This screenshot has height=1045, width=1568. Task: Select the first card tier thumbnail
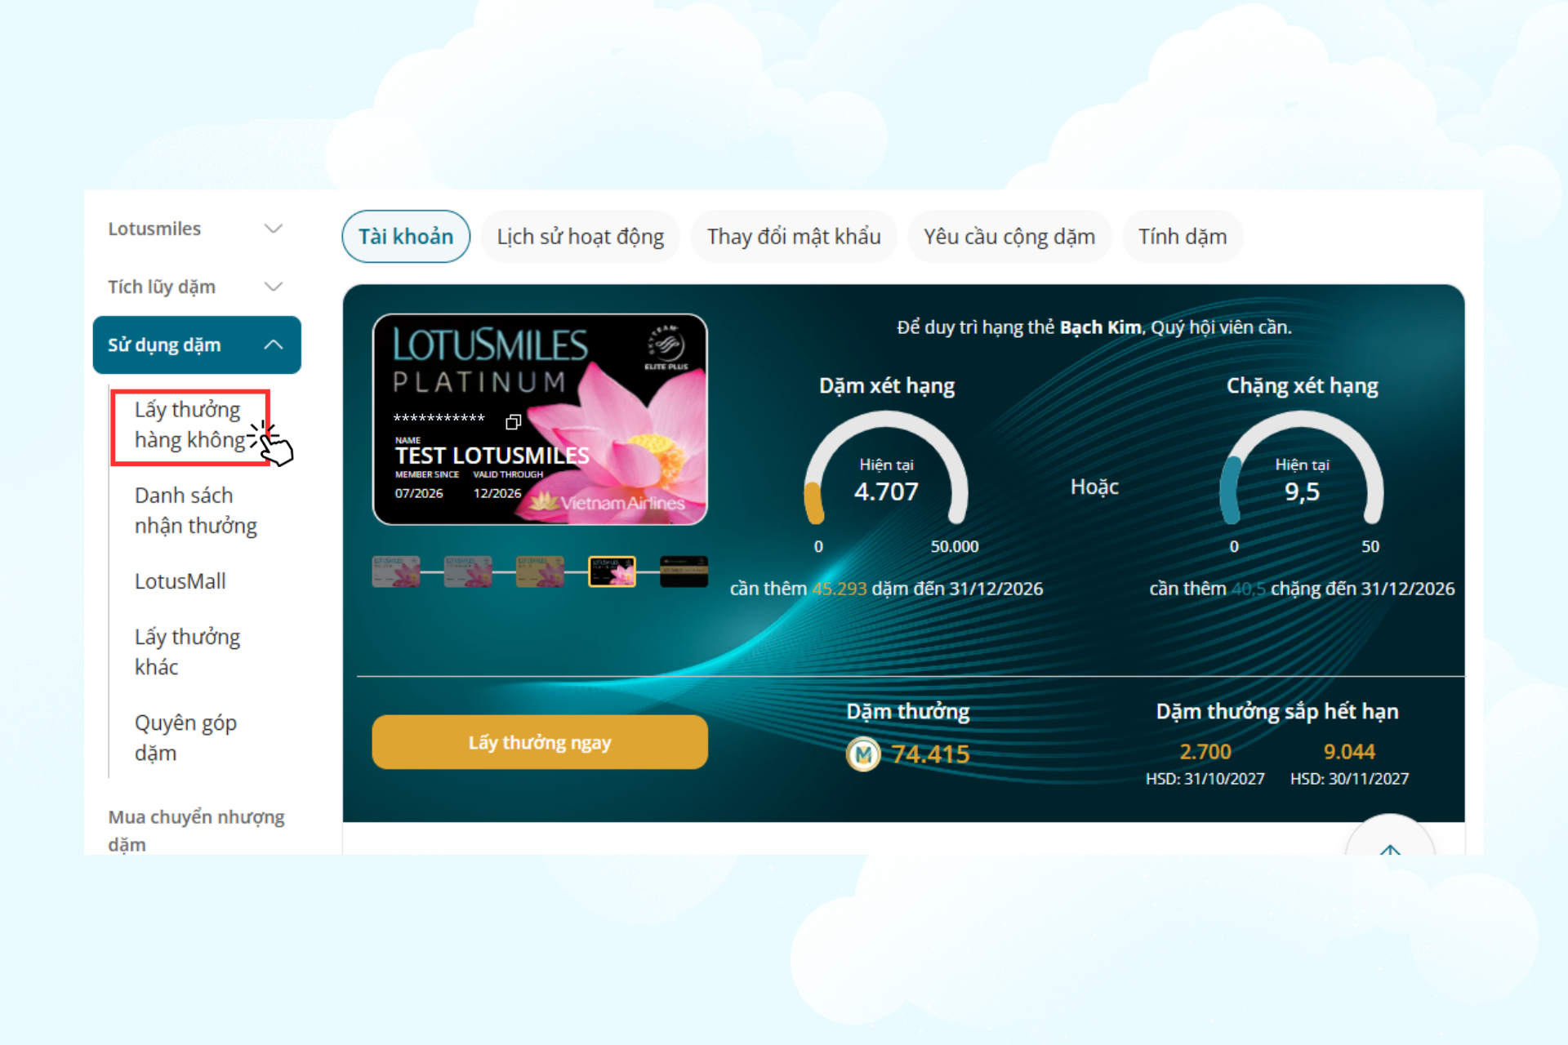tap(396, 571)
